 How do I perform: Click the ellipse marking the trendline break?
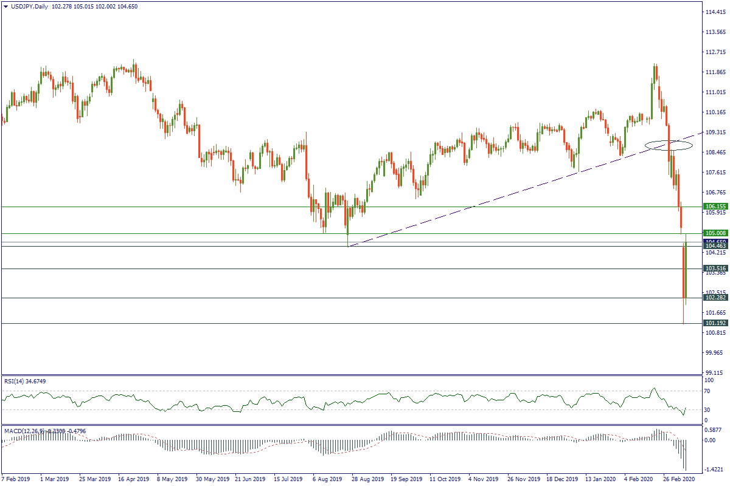click(669, 145)
